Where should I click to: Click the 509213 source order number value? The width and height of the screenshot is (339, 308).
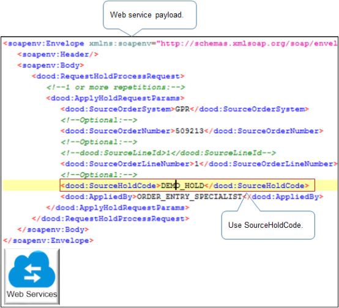(x=190, y=131)
